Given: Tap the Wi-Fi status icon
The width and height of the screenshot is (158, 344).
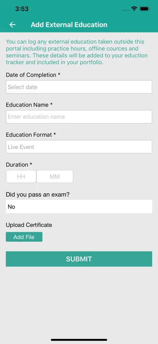Looking at the screenshot, I should coord(134,9).
